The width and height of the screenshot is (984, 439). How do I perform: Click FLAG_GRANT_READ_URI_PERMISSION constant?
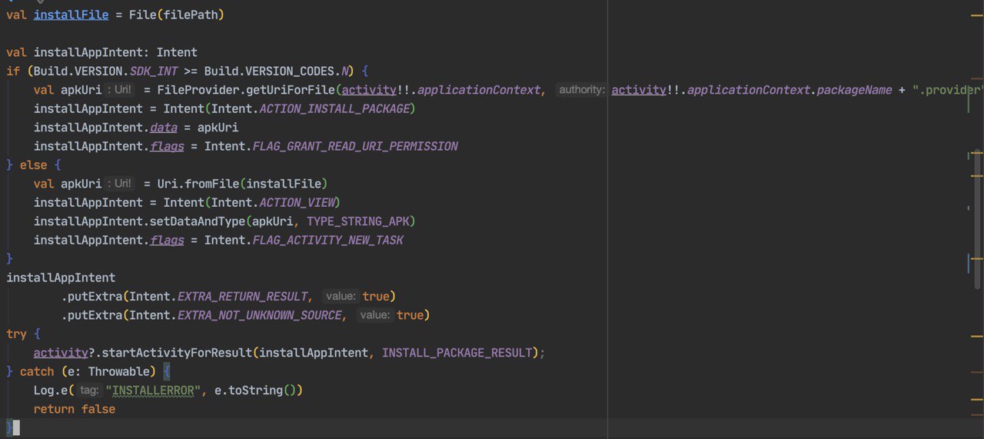pyautogui.click(x=354, y=146)
